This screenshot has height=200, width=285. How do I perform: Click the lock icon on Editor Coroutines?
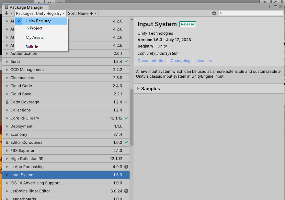[x=7, y=142]
